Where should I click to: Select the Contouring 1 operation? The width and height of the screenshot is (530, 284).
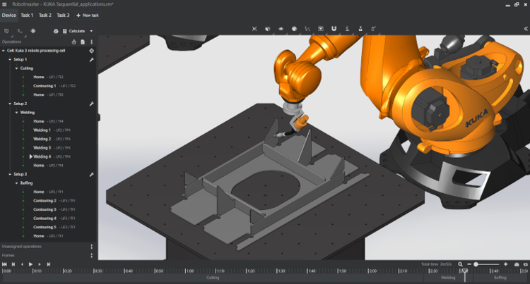pos(45,86)
